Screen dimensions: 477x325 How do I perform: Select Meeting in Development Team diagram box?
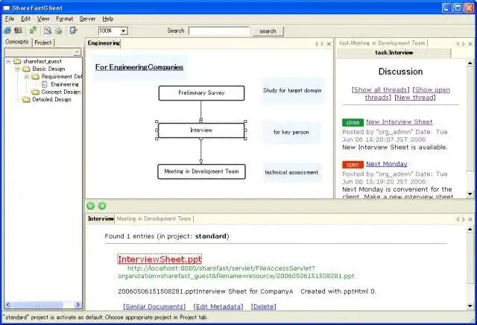point(201,171)
